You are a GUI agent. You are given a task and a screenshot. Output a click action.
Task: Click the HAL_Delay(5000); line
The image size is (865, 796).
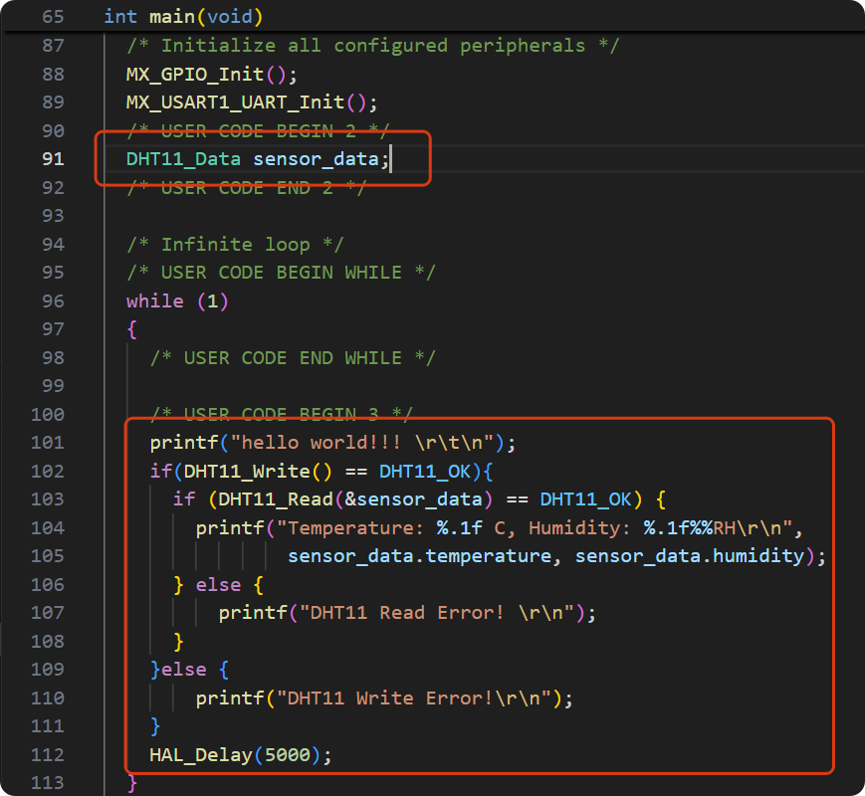click(x=241, y=754)
